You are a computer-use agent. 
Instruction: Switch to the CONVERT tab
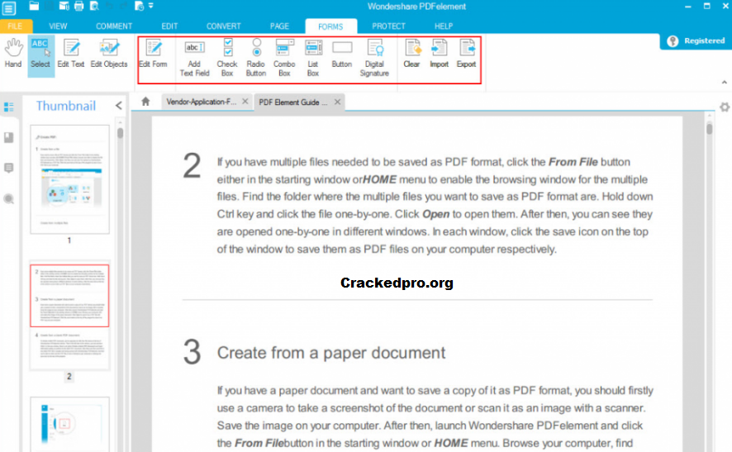click(x=224, y=26)
